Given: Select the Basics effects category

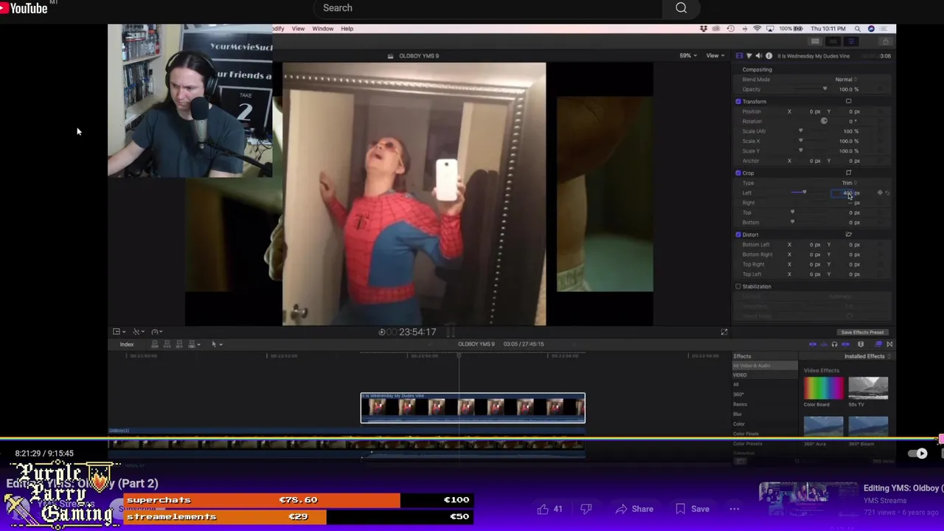Looking at the screenshot, I should pyautogui.click(x=740, y=404).
